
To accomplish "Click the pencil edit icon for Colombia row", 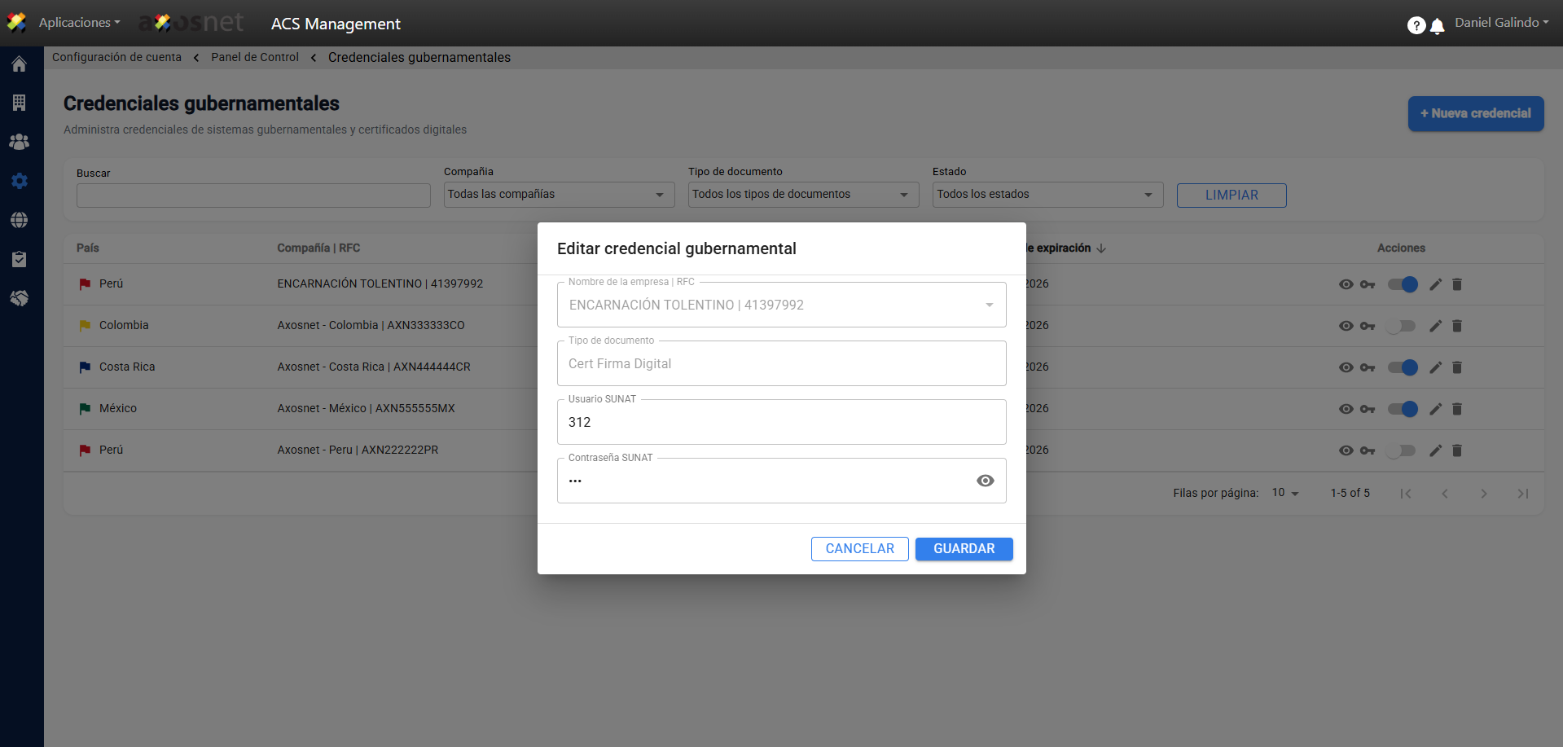I will (1435, 326).
